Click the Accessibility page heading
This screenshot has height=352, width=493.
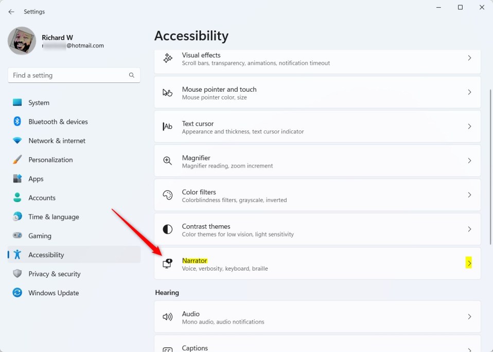coord(191,36)
